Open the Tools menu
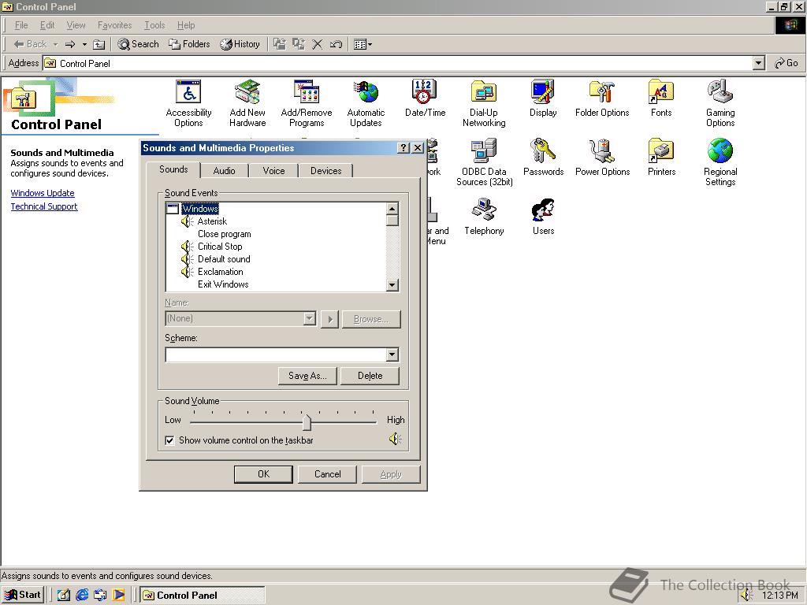 [x=154, y=25]
